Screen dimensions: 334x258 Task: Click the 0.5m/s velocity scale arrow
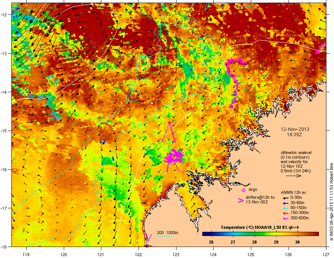[x=293, y=176]
